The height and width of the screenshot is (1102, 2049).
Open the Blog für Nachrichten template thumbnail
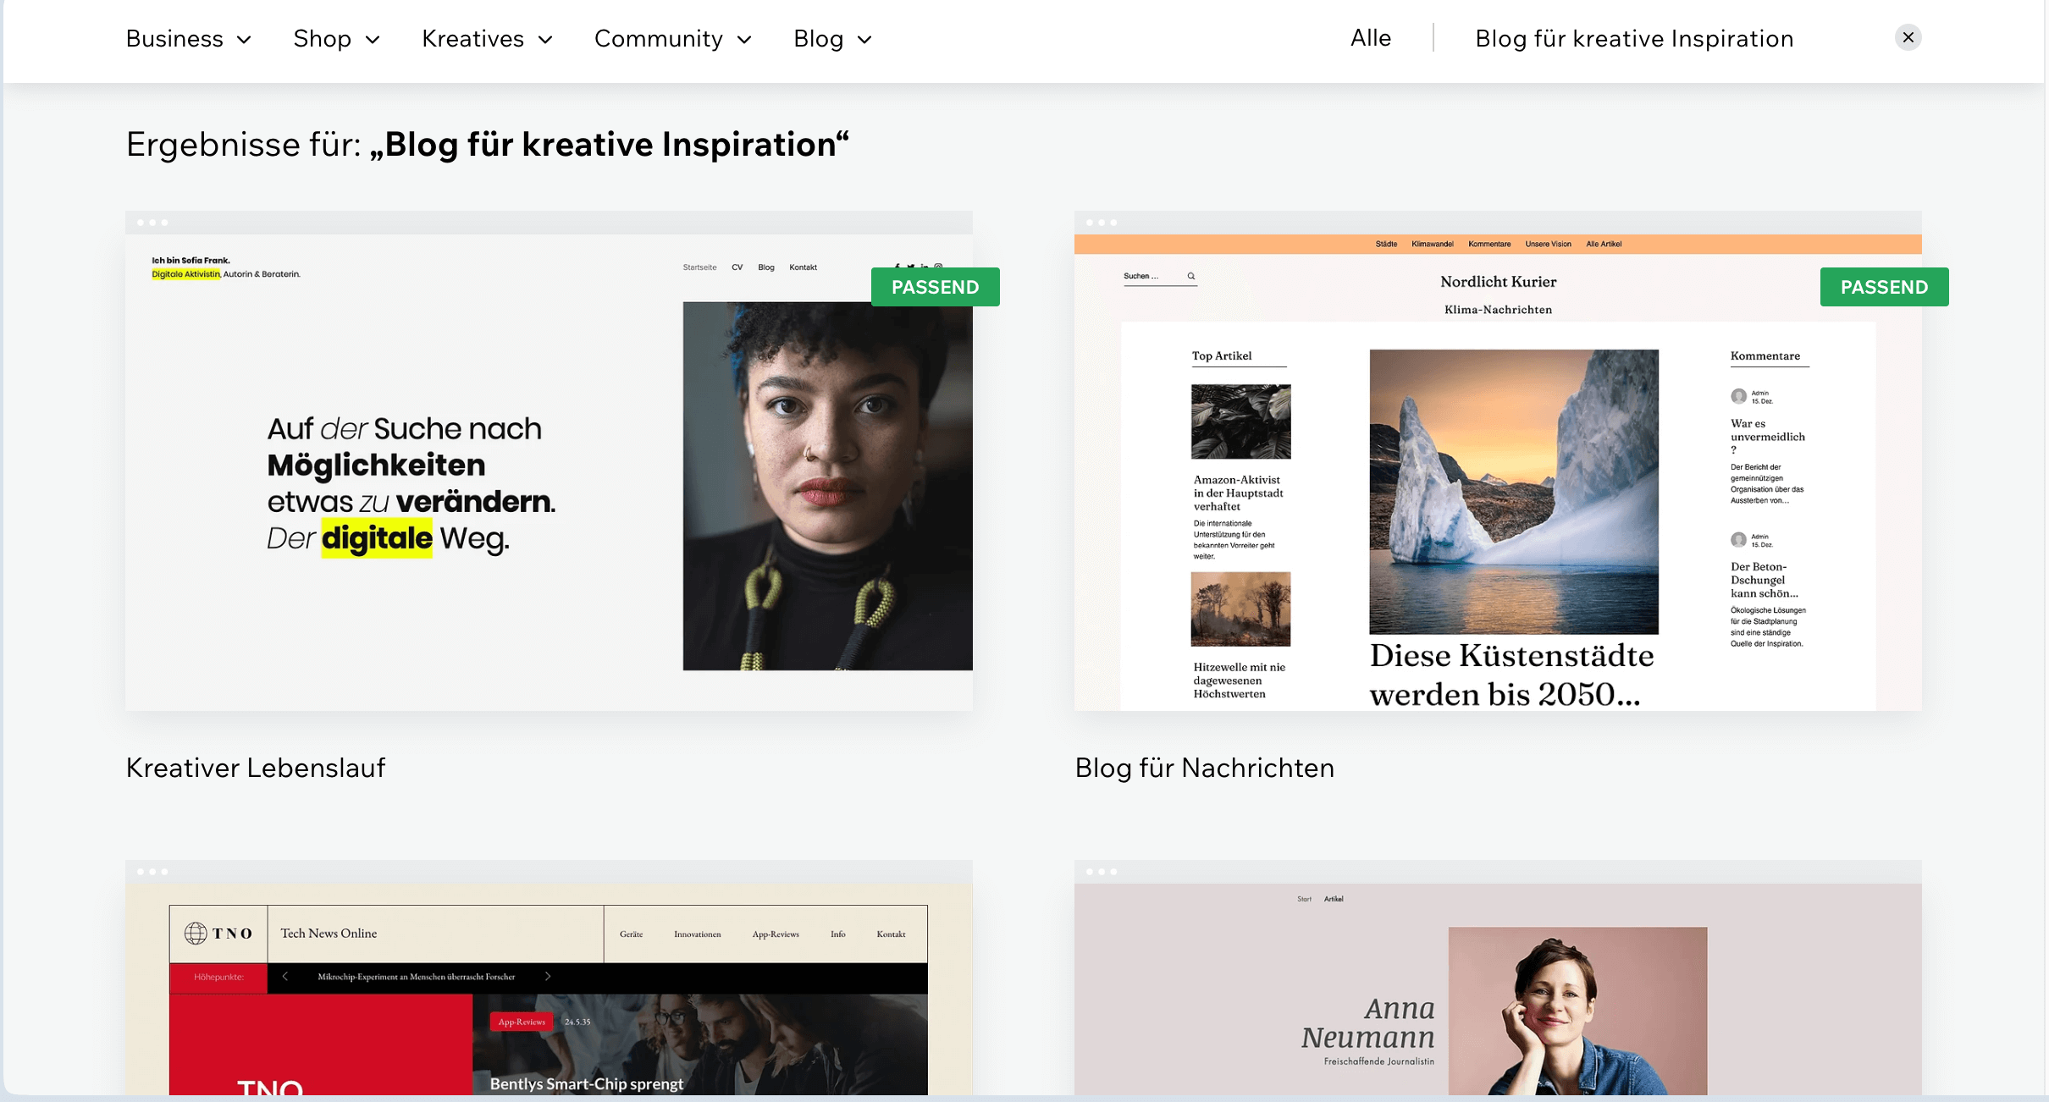(x=1498, y=461)
